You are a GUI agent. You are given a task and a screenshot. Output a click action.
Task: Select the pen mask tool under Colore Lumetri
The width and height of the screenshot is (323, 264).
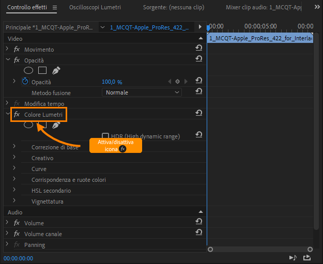click(x=56, y=125)
